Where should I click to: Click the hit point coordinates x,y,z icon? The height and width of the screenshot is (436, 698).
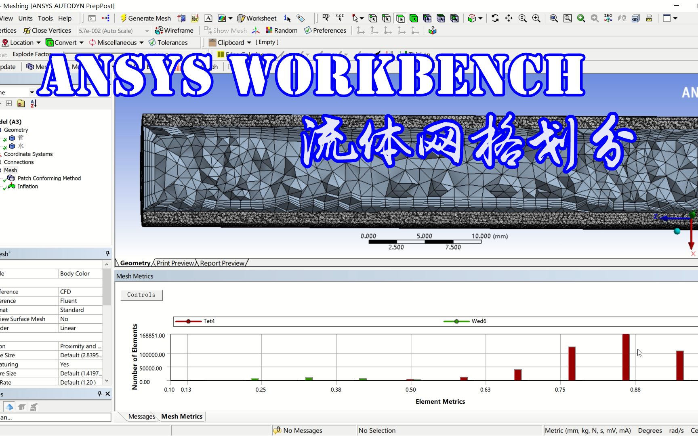pyautogui.click(x=340, y=18)
